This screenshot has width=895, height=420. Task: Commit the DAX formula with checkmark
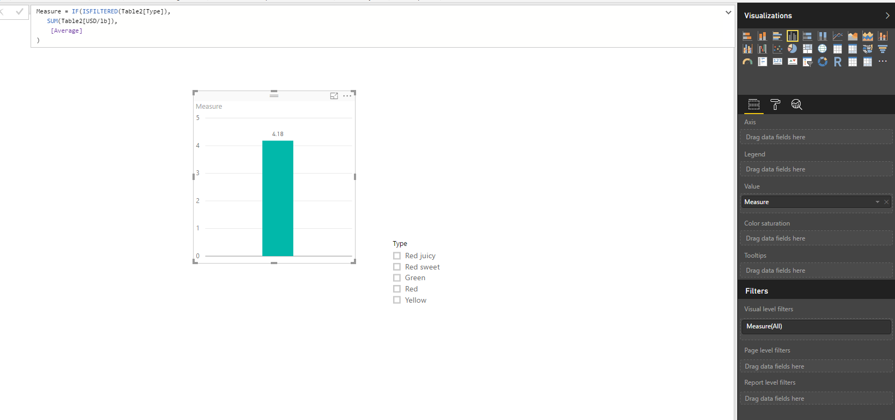20,11
